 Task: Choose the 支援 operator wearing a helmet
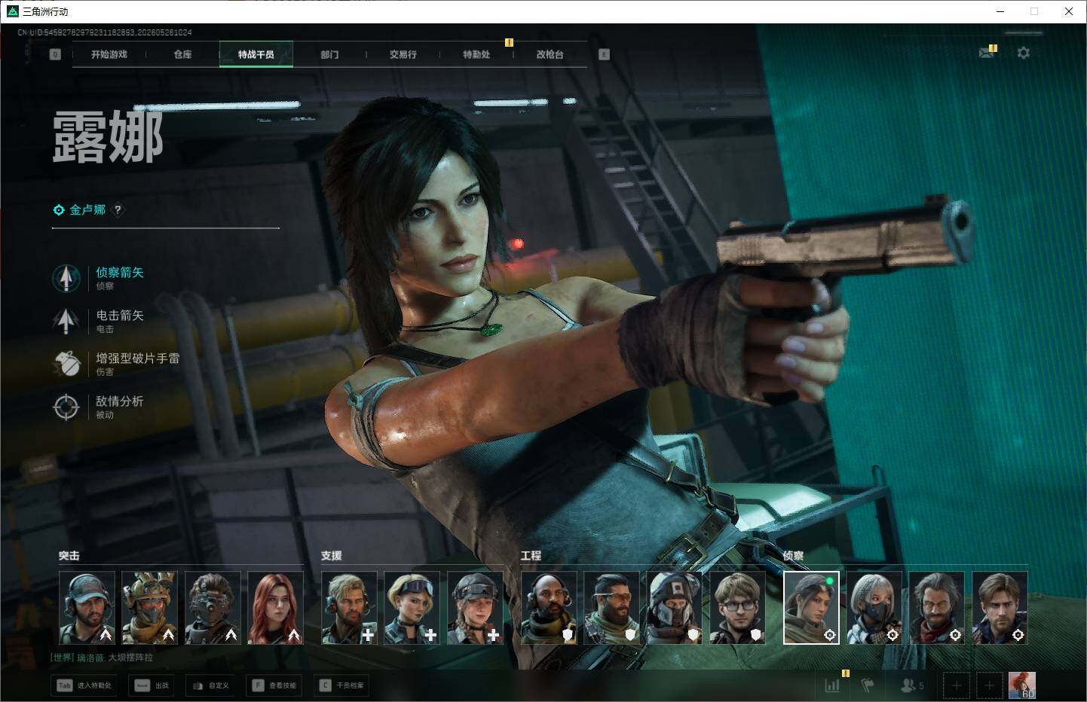pos(475,608)
